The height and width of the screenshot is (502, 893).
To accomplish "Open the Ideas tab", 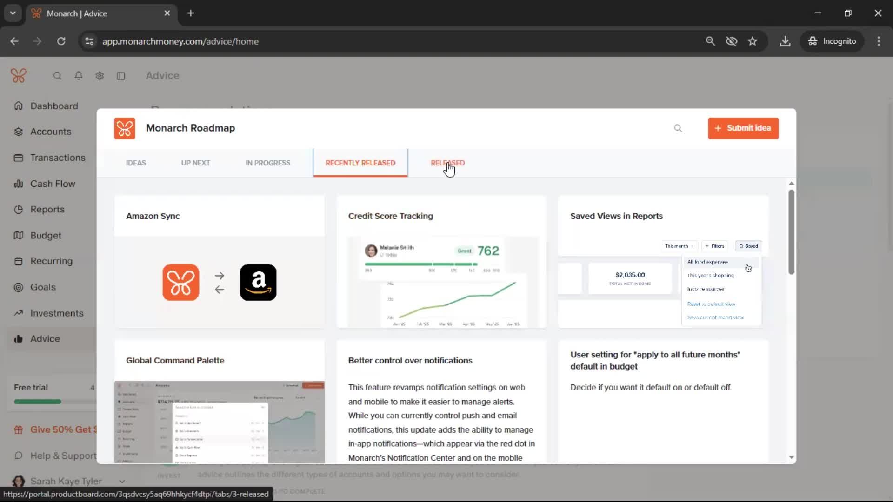I will [x=136, y=163].
